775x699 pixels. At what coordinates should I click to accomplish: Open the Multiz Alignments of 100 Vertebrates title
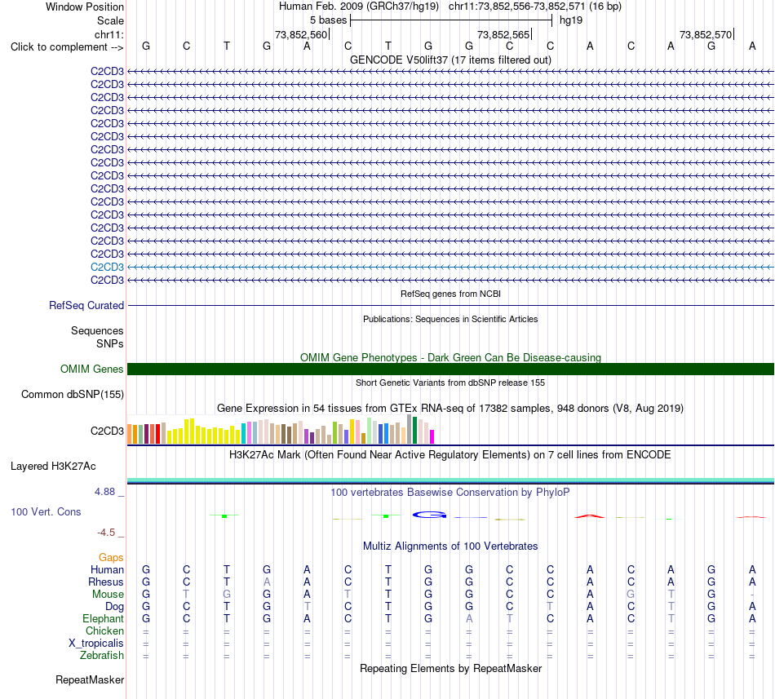click(450, 546)
